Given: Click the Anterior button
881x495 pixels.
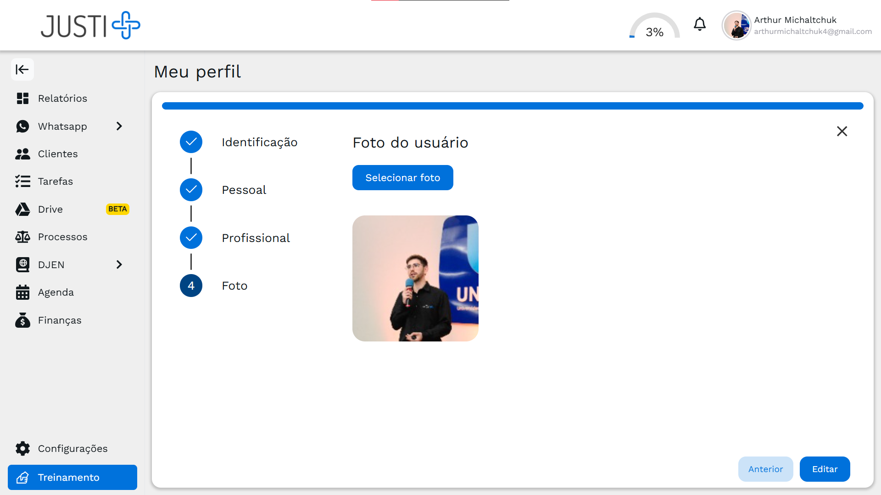Looking at the screenshot, I should pyautogui.click(x=765, y=469).
